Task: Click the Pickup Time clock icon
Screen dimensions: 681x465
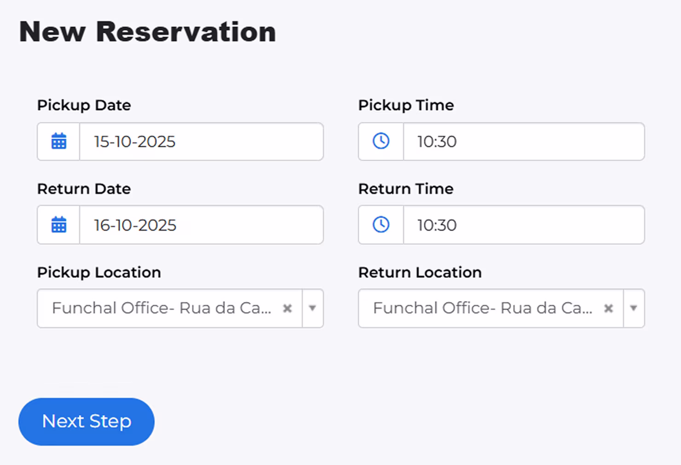Action: pos(381,142)
